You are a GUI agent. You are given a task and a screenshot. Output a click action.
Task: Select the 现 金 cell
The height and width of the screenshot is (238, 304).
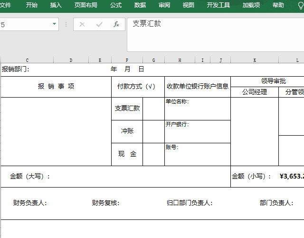[127, 154]
